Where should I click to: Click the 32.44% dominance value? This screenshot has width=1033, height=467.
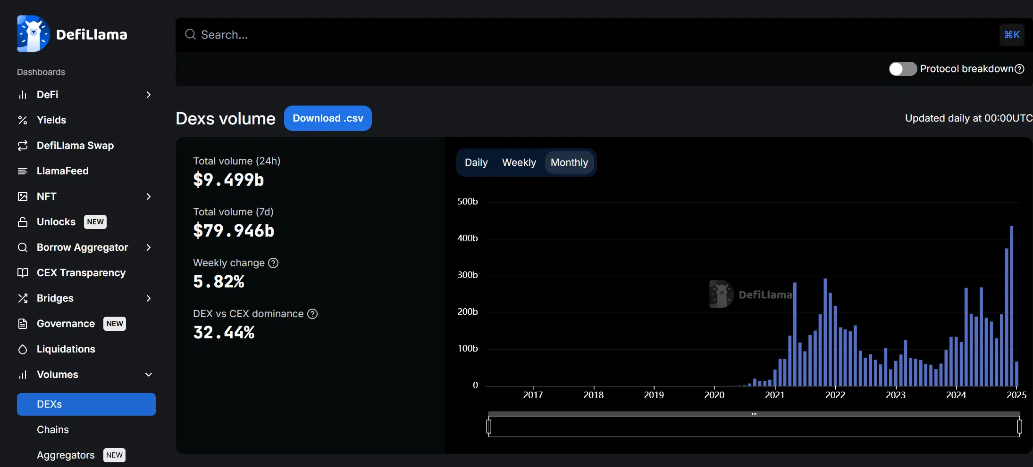pos(224,332)
